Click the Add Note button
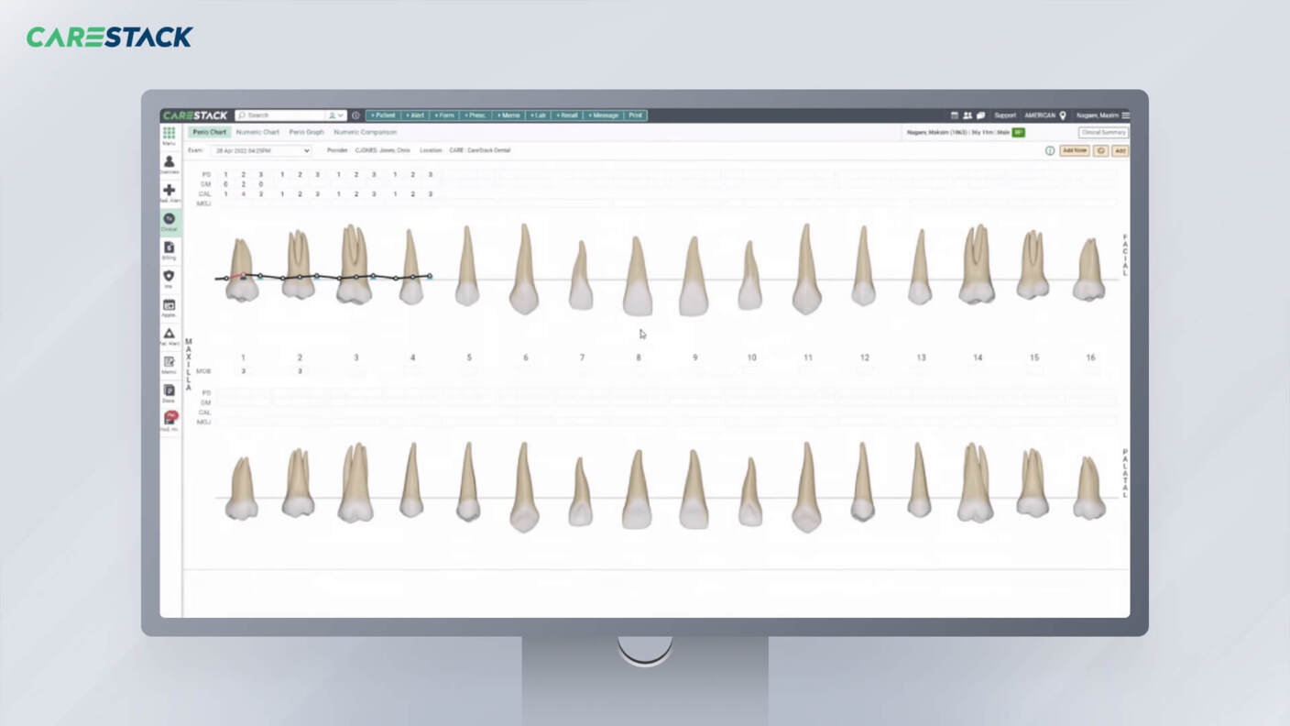This screenshot has width=1290, height=726. 1075,150
